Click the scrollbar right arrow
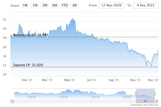This screenshot has height=107, width=161. [157, 101]
